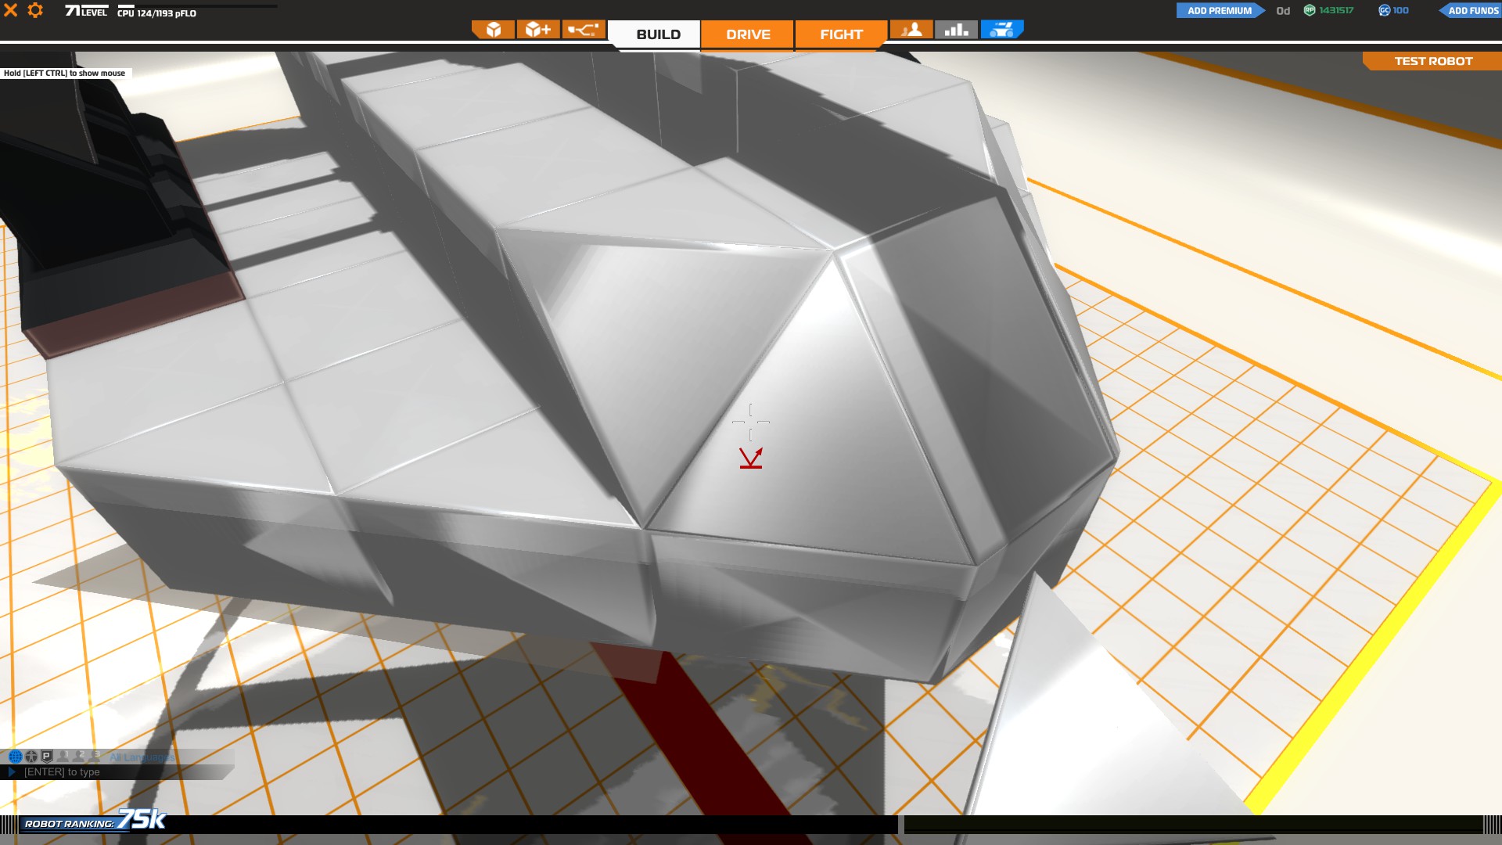The image size is (1502, 845).
Task: Open the All Languages chat filter
Action: pos(142,757)
